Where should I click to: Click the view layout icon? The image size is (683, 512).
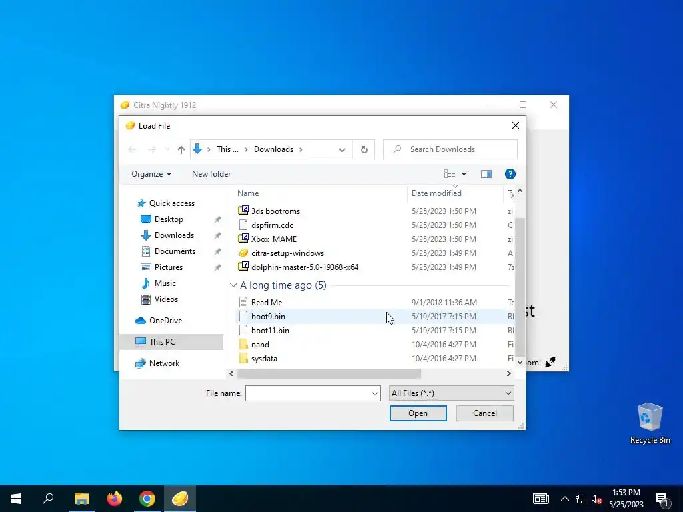(450, 174)
